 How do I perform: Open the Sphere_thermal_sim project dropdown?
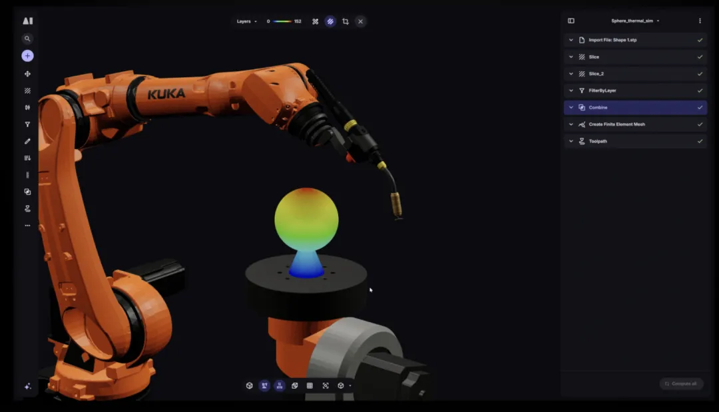point(635,21)
